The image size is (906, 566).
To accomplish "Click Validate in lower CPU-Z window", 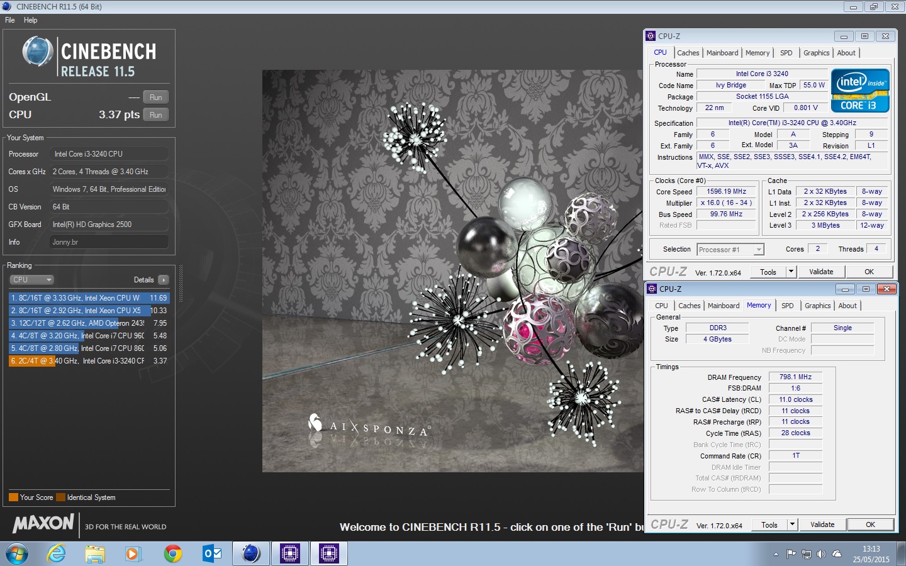I will point(822,525).
